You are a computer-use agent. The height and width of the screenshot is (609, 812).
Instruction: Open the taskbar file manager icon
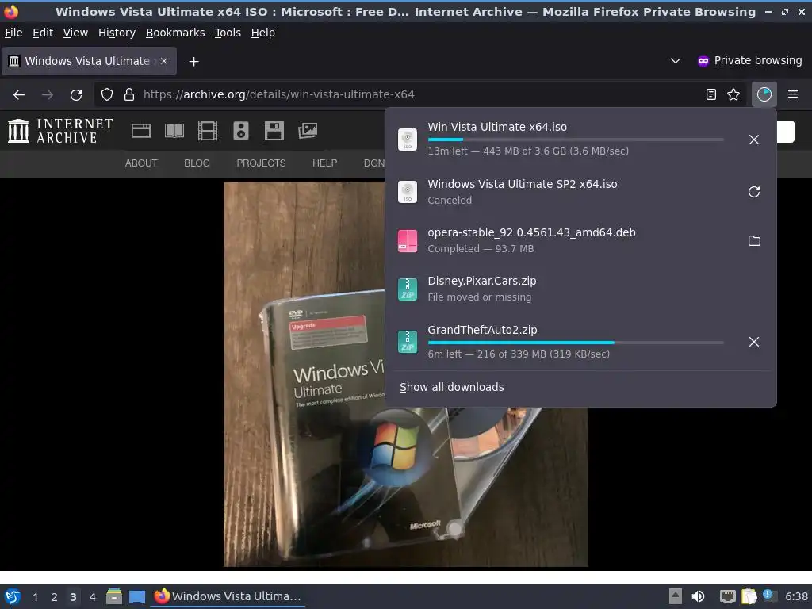[114, 596]
